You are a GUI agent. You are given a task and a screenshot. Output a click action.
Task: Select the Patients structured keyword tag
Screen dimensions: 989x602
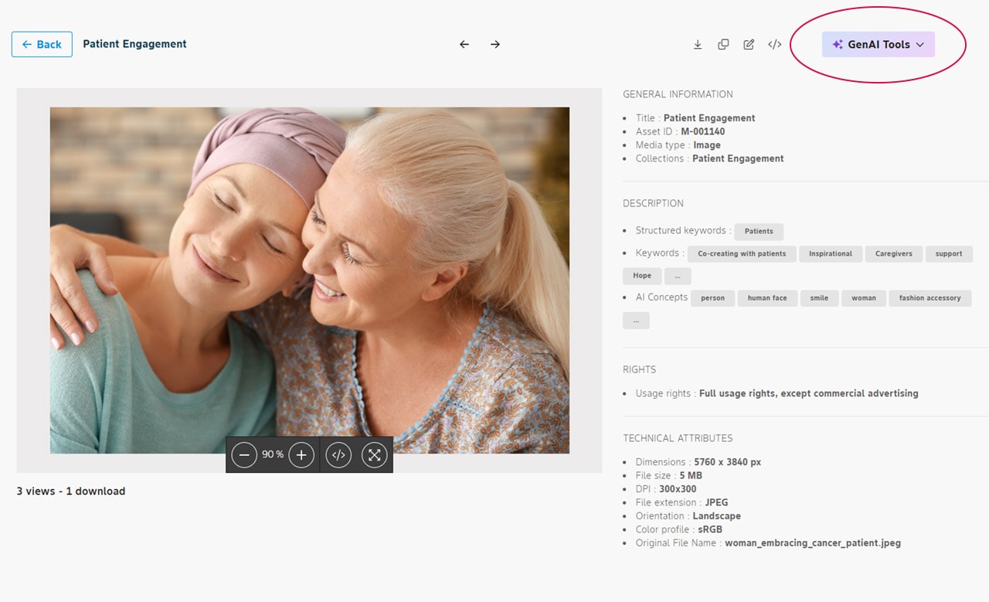coord(759,231)
